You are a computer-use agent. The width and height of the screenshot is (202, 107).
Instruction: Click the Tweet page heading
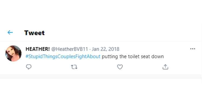tap(34, 33)
